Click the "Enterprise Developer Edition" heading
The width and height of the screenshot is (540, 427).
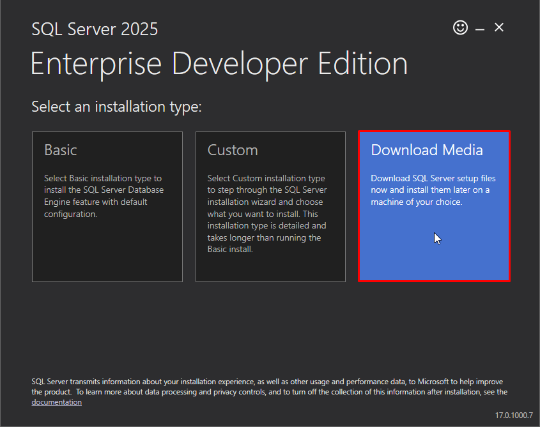[219, 63]
